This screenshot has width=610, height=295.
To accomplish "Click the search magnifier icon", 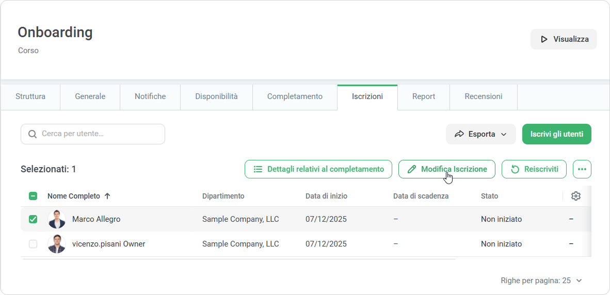I will [33, 134].
